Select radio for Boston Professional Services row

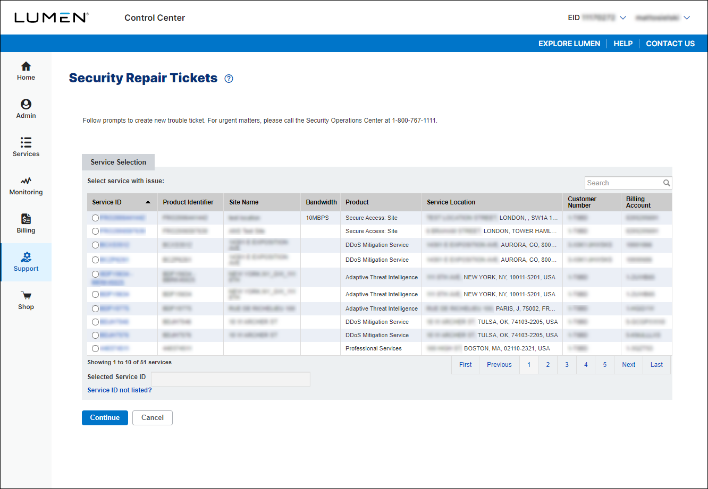pyautogui.click(x=95, y=348)
